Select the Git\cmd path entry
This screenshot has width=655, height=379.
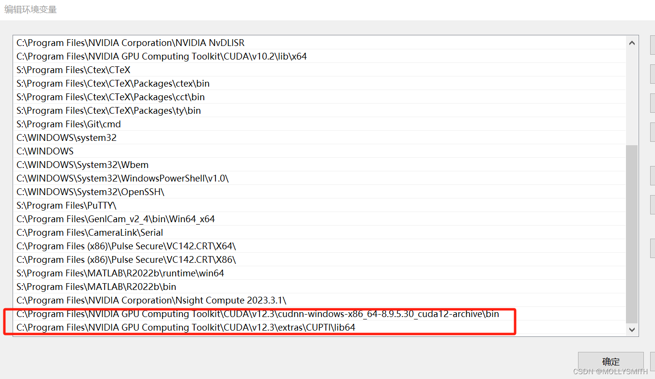coord(320,124)
